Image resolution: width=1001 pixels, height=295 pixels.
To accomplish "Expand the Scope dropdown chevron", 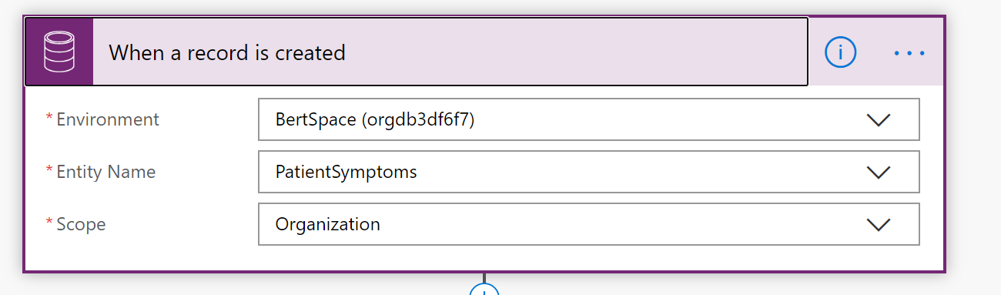I will coord(878,225).
